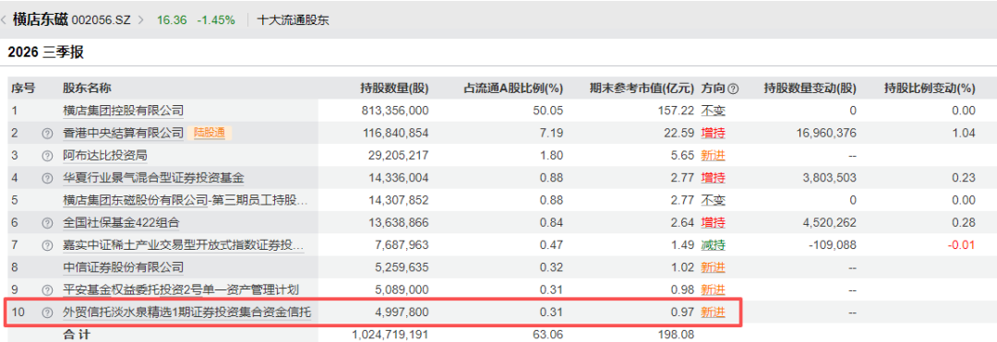Screen dimensions: 997x342
Task: Click the help icon beside 方向 header
Action: (x=733, y=88)
